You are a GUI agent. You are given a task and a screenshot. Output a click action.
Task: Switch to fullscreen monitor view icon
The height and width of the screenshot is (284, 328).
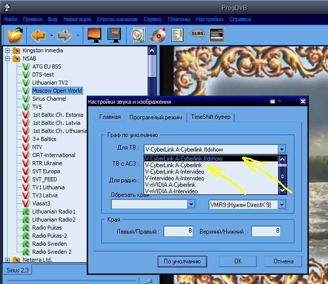tap(95, 35)
